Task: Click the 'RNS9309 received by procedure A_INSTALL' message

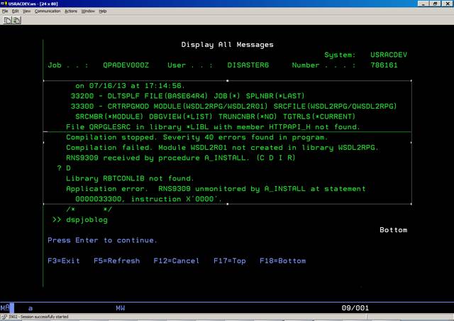Action: coord(181,158)
